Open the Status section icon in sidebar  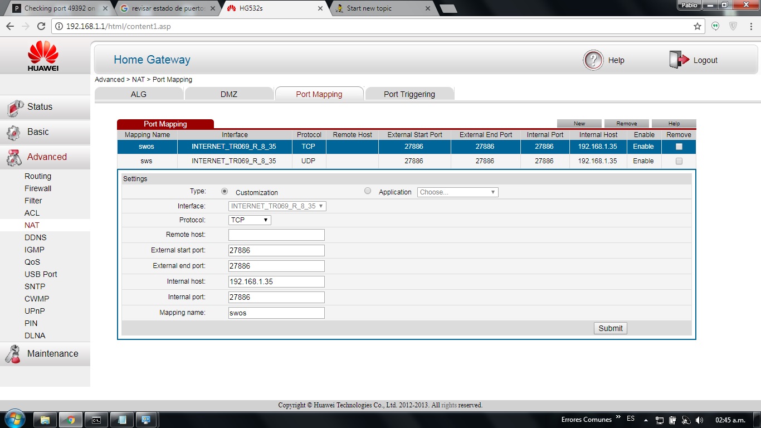click(x=14, y=108)
